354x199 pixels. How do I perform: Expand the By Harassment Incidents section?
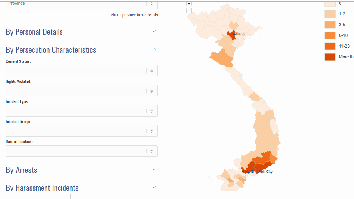(154, 187)
